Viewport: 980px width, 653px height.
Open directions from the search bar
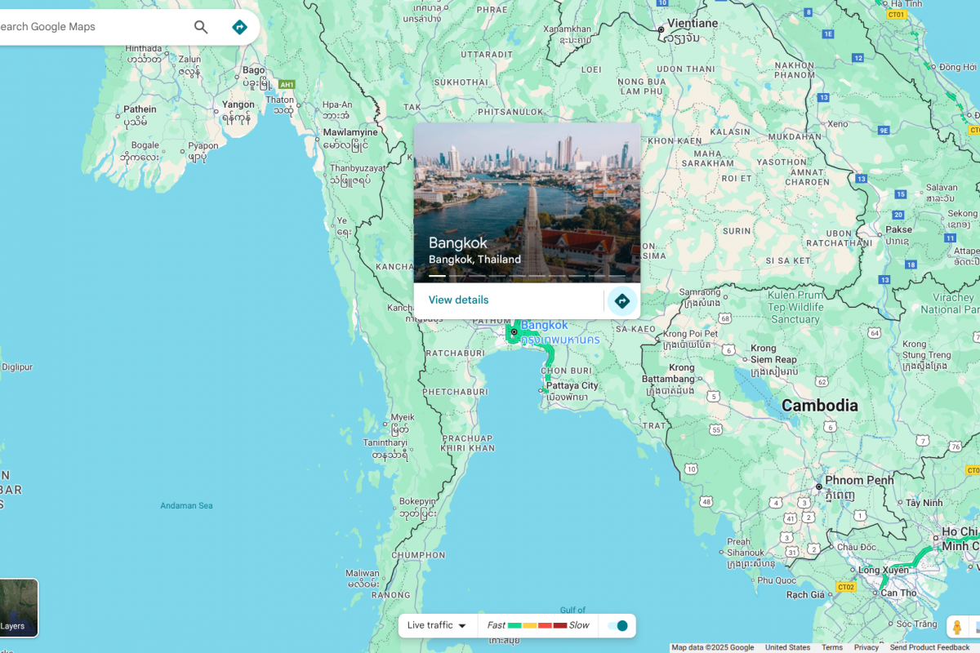tap(239, 27)
